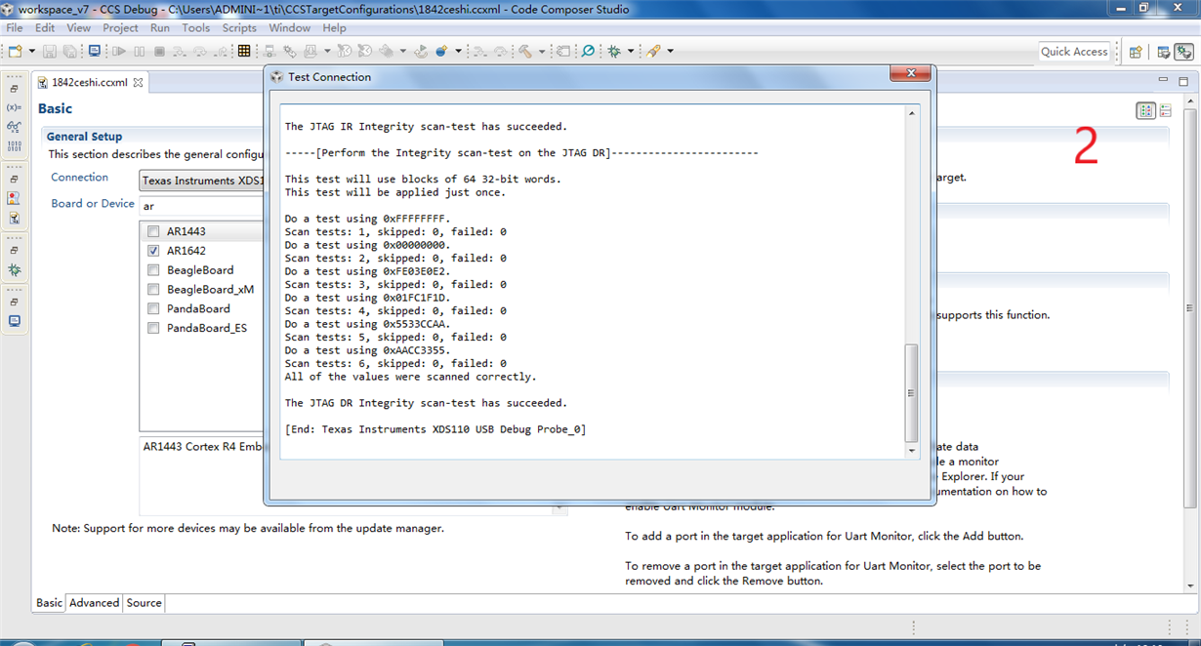Click the Save All icon
Viewport: 1201px width, 646px height.
[x=70, y=51]
